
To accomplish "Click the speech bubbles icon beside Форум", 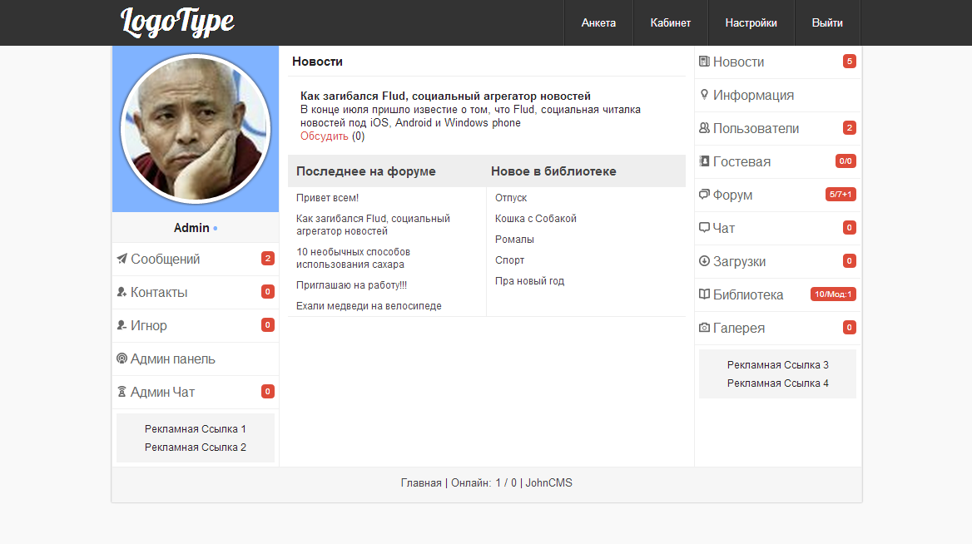I will (x=704, y=195).
